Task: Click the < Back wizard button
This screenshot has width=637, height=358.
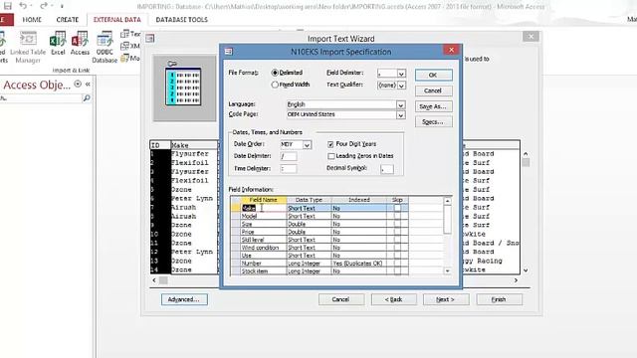Action: tap(394, 299)
